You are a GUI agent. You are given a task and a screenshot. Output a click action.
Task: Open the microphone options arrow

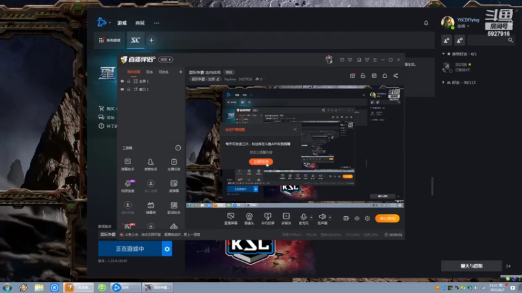tap(311, 217)
